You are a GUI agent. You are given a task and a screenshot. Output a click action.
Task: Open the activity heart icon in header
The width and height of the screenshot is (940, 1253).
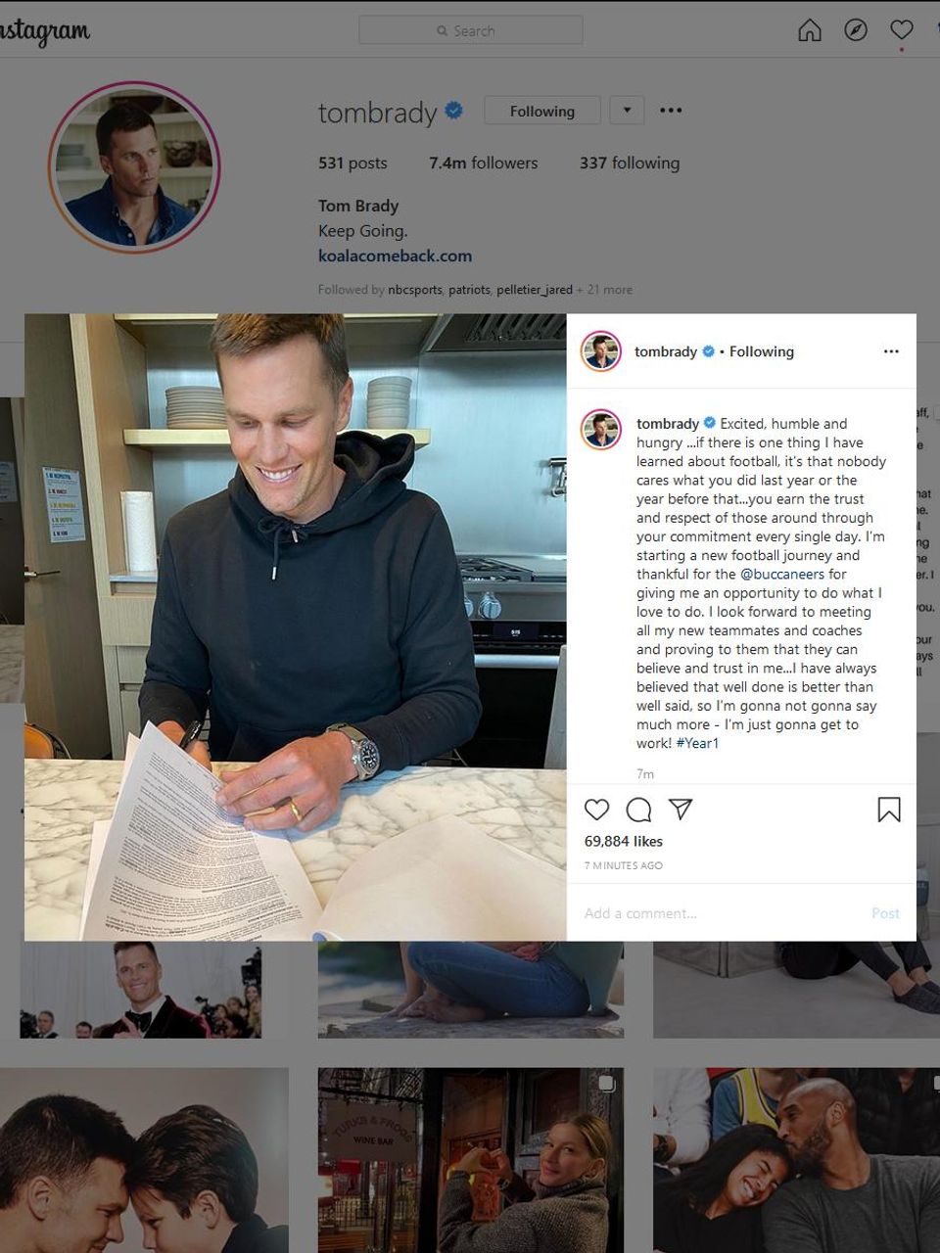pyautogui.click(x=902, y=30)
